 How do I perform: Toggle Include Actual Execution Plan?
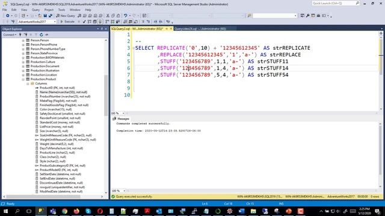pyautogui.click(x=107, y=22)
